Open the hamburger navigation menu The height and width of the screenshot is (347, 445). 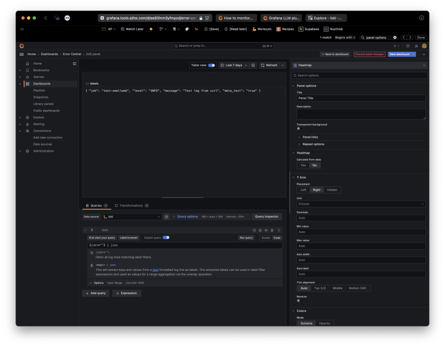pyautogui.click(x=22, y=54)
